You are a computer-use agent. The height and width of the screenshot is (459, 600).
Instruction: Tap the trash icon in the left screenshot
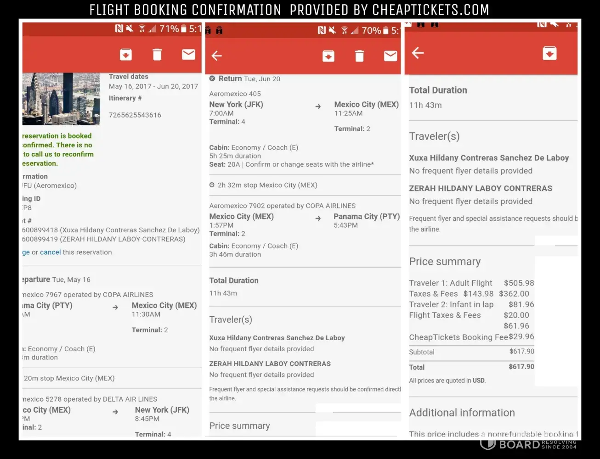pos(157,55)
